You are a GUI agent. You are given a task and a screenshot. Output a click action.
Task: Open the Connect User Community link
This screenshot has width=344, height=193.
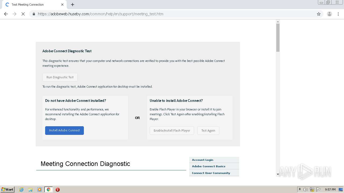(211, 173)
